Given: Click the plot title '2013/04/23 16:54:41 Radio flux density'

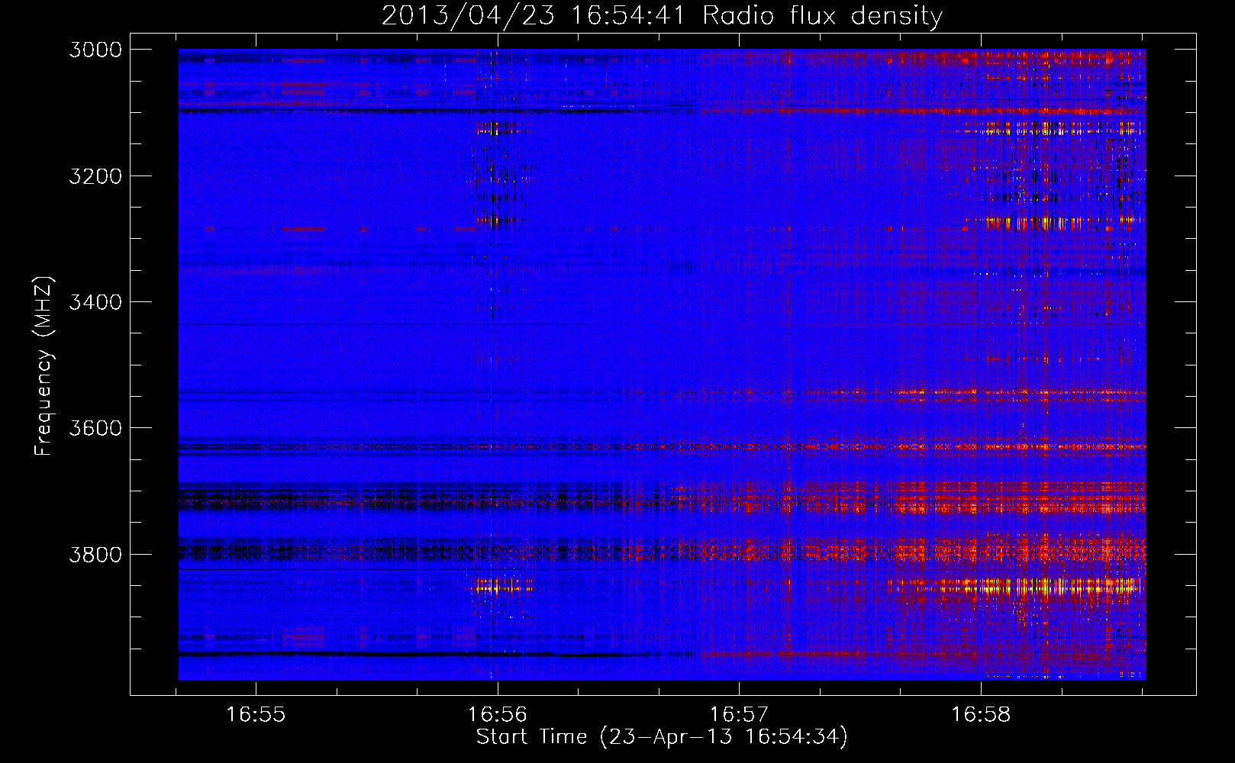Looking at the screenshot, I should click(x=662, y=15).
